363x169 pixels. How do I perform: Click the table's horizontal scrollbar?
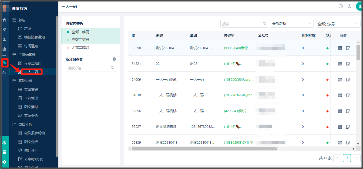(204, 149)
